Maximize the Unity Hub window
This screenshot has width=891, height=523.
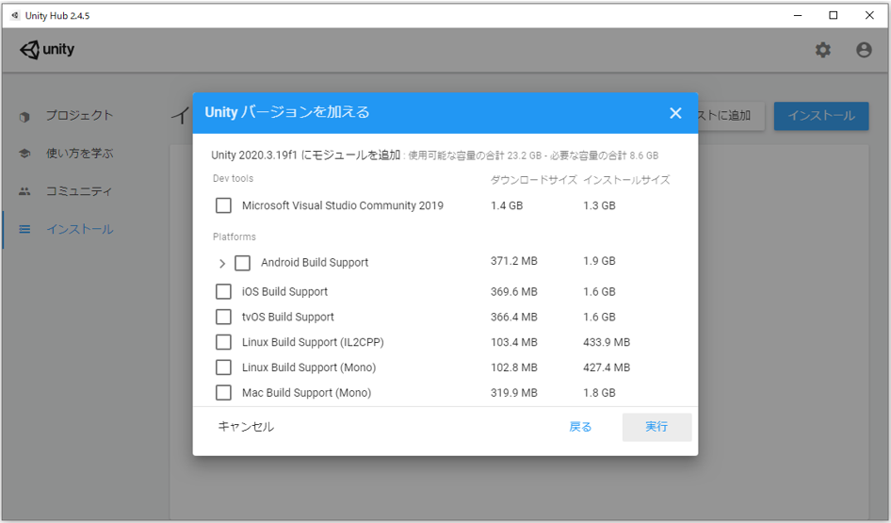click(833, 15)
